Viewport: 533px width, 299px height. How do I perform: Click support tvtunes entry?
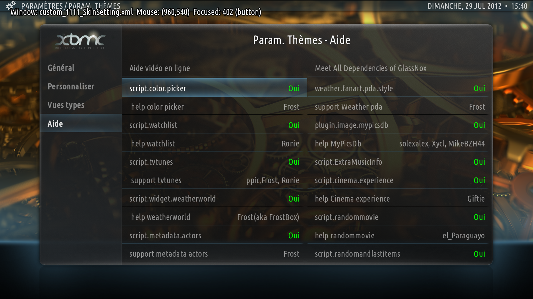(x=214, y=180)
